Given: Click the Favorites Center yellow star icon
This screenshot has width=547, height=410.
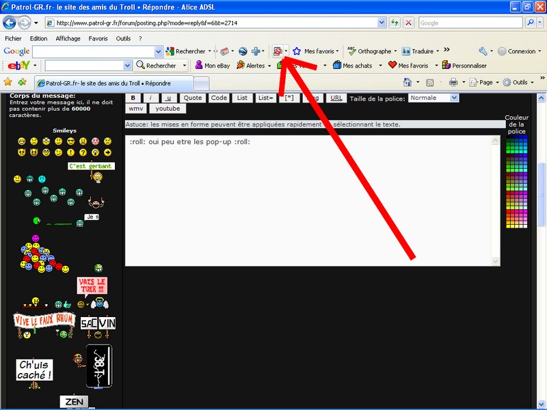Looking at the screenshot, I should 8,82.
